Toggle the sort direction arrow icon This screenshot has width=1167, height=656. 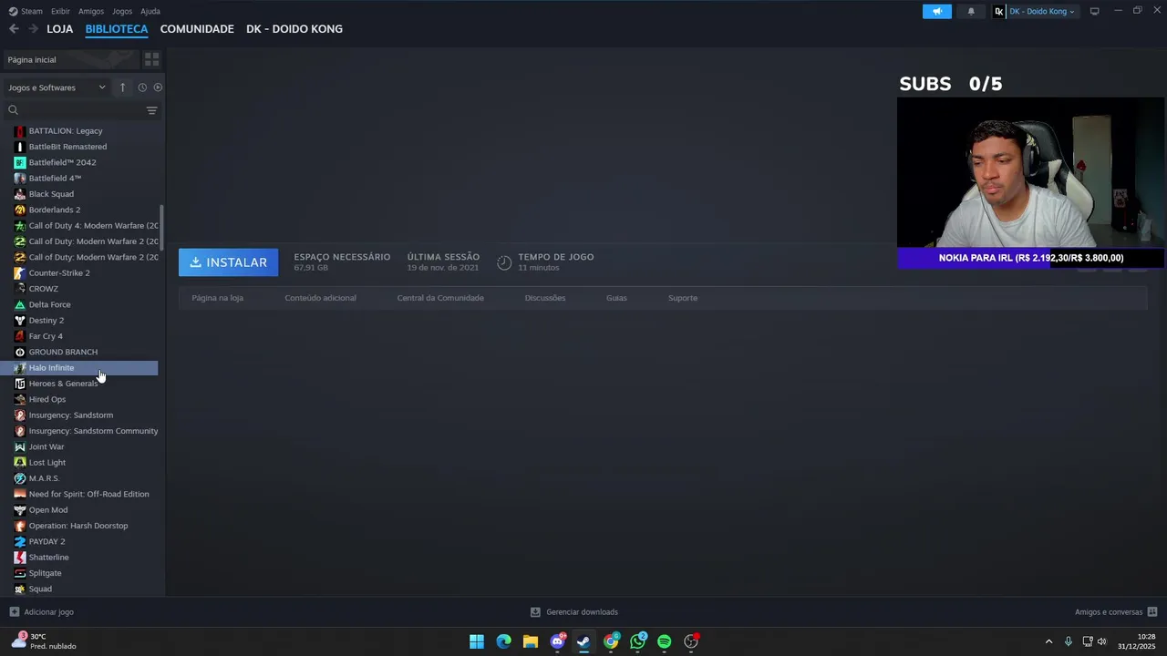tap(122, 87)
